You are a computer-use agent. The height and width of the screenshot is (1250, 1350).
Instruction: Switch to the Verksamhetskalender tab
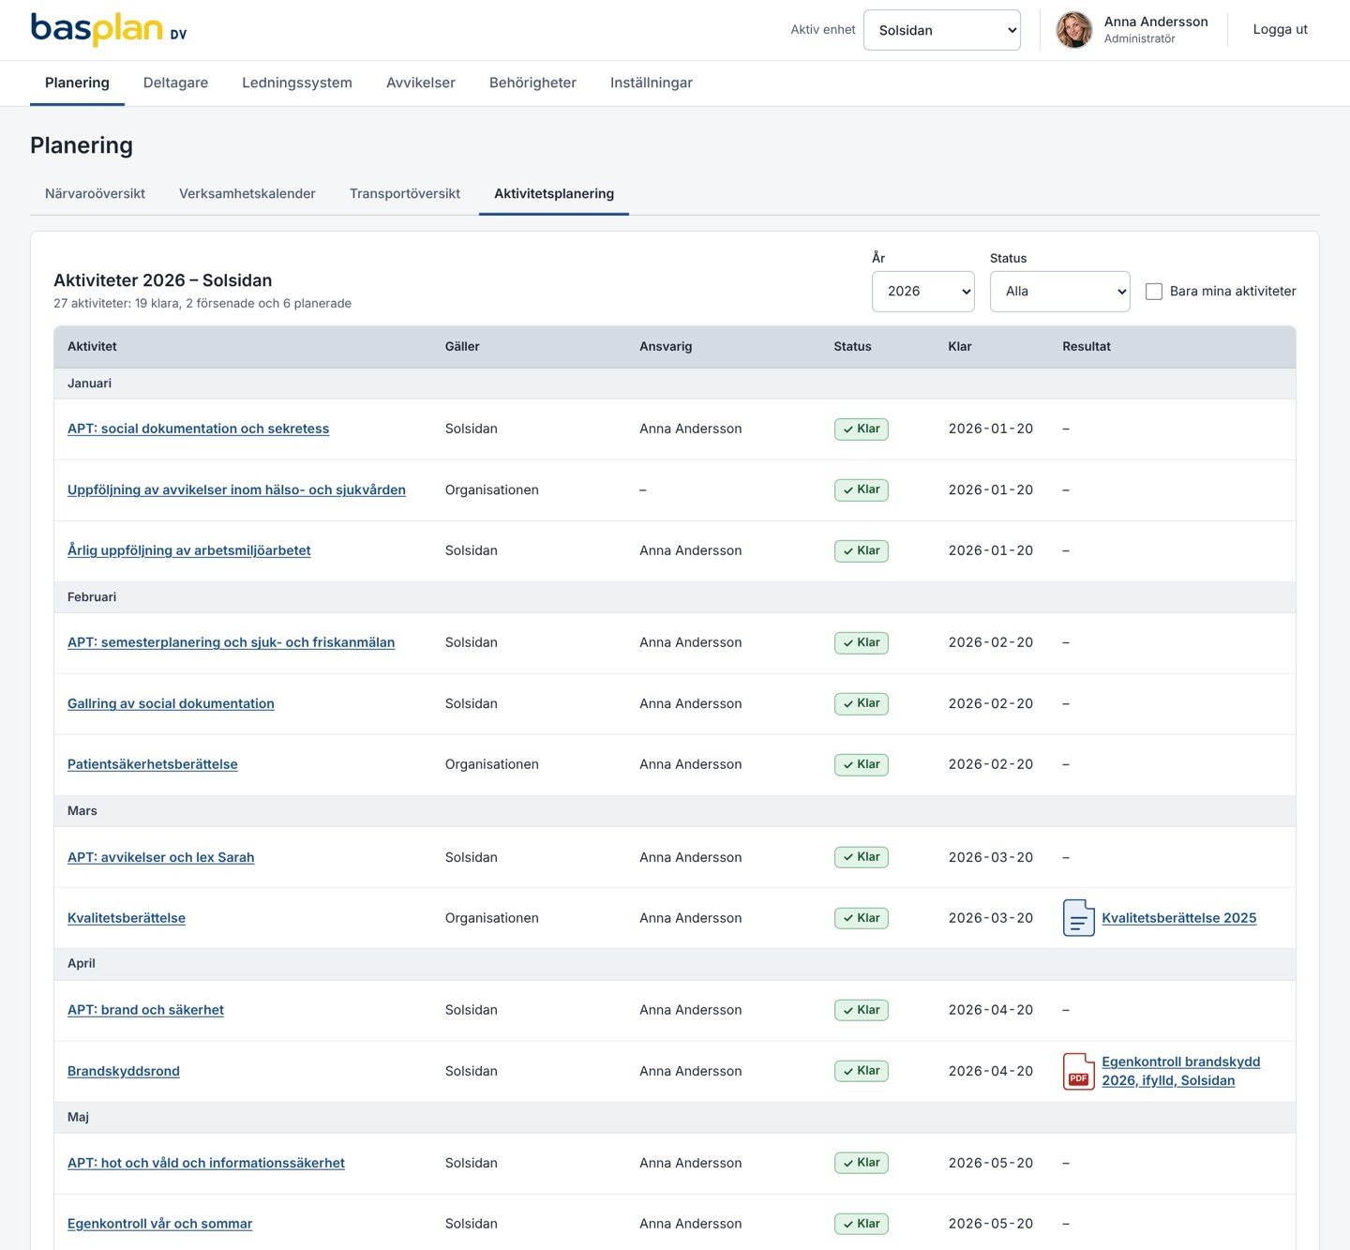[x=247, y=193]
